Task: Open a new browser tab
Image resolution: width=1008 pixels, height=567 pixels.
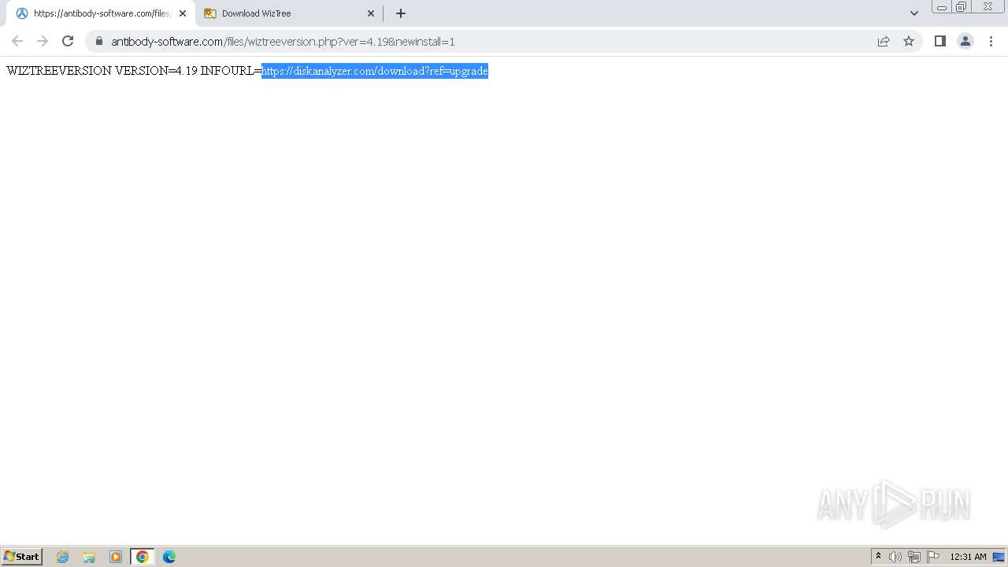Action: coord(401,13)
